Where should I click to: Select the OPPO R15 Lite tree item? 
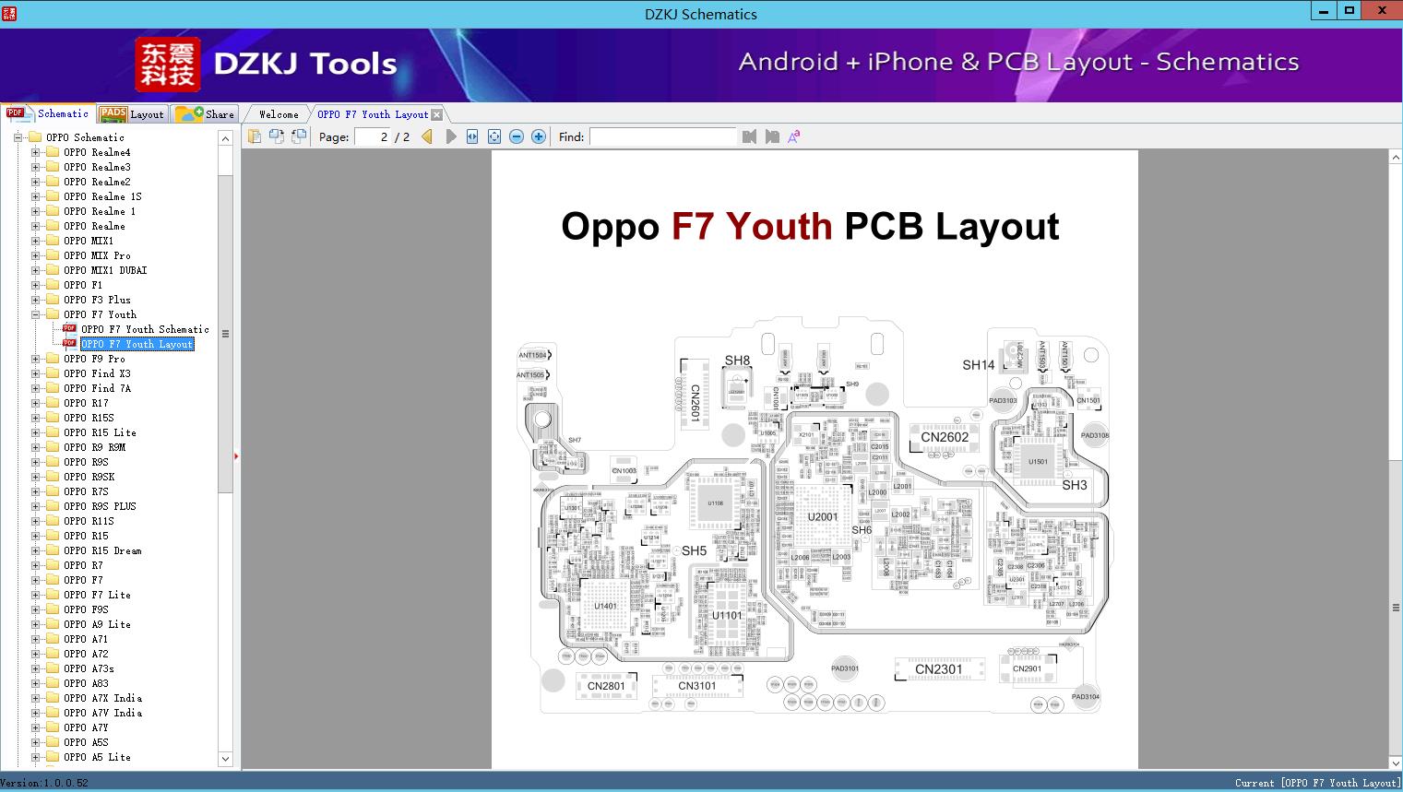[x=100, y=432]
